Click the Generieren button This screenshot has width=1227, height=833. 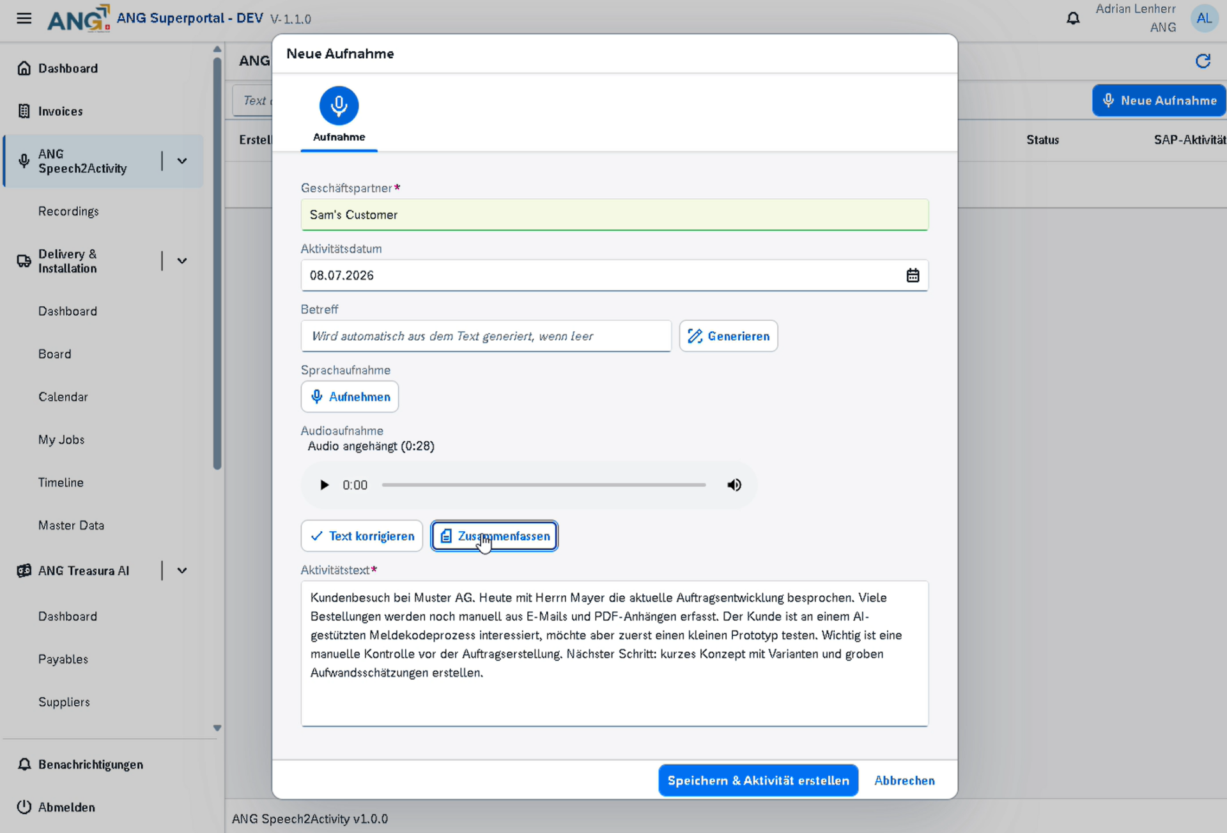(x=729, y=336)
